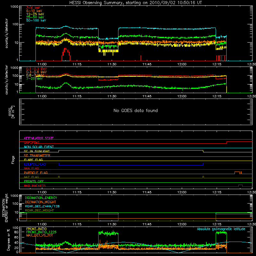Viewport: 256px width, 256px height.
Task: Select the ECLIPSE_FLAG label
Action: click(35, 164)
